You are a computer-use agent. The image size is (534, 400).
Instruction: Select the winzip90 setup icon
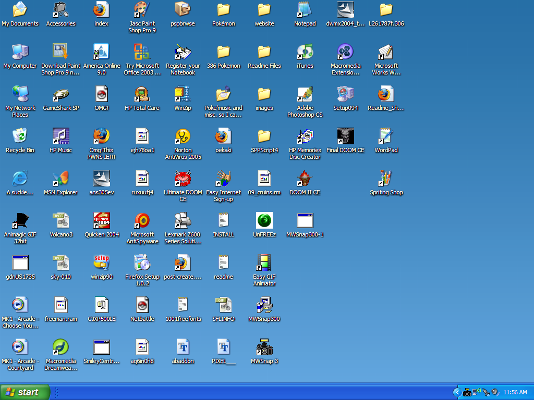102,262
